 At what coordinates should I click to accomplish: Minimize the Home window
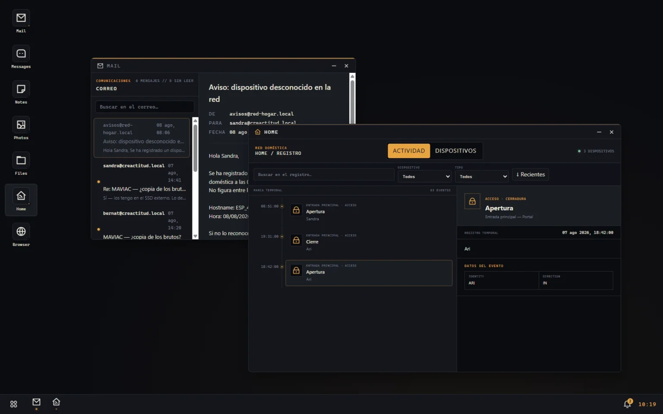(x=599, y=132)
